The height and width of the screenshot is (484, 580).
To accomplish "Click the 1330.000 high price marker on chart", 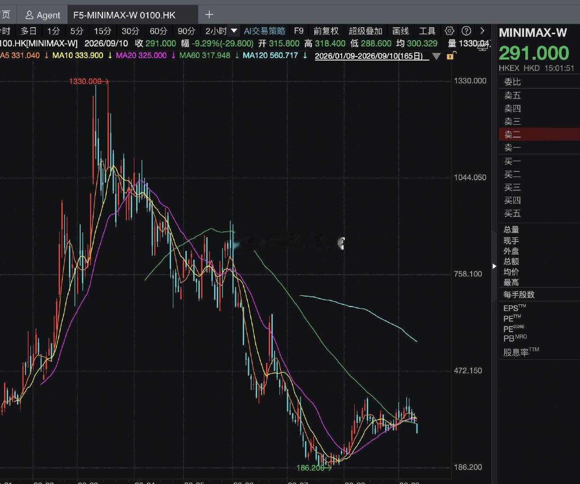I will tap(88, 81).
